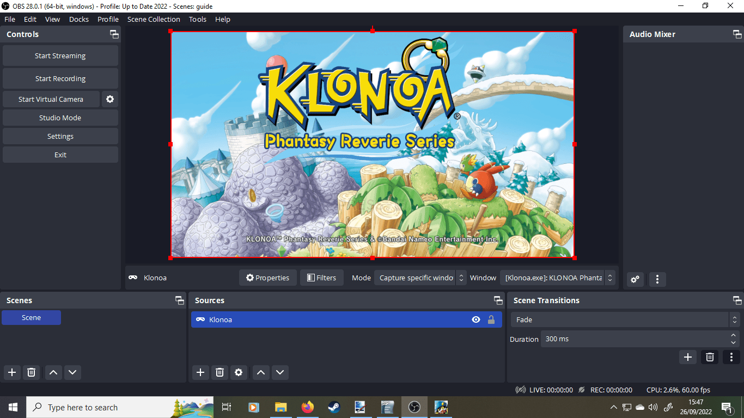Select the Scene item in Scenes list

[31, 317]
